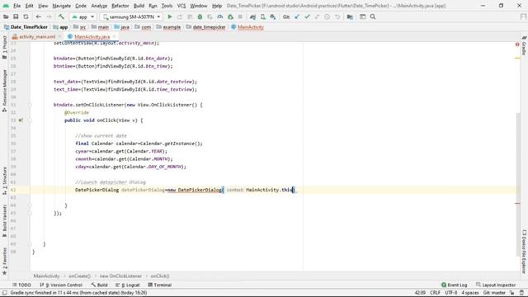Click the Revert undo arrow icon
This screenshot has width=528, height=297.
(337, 16)
